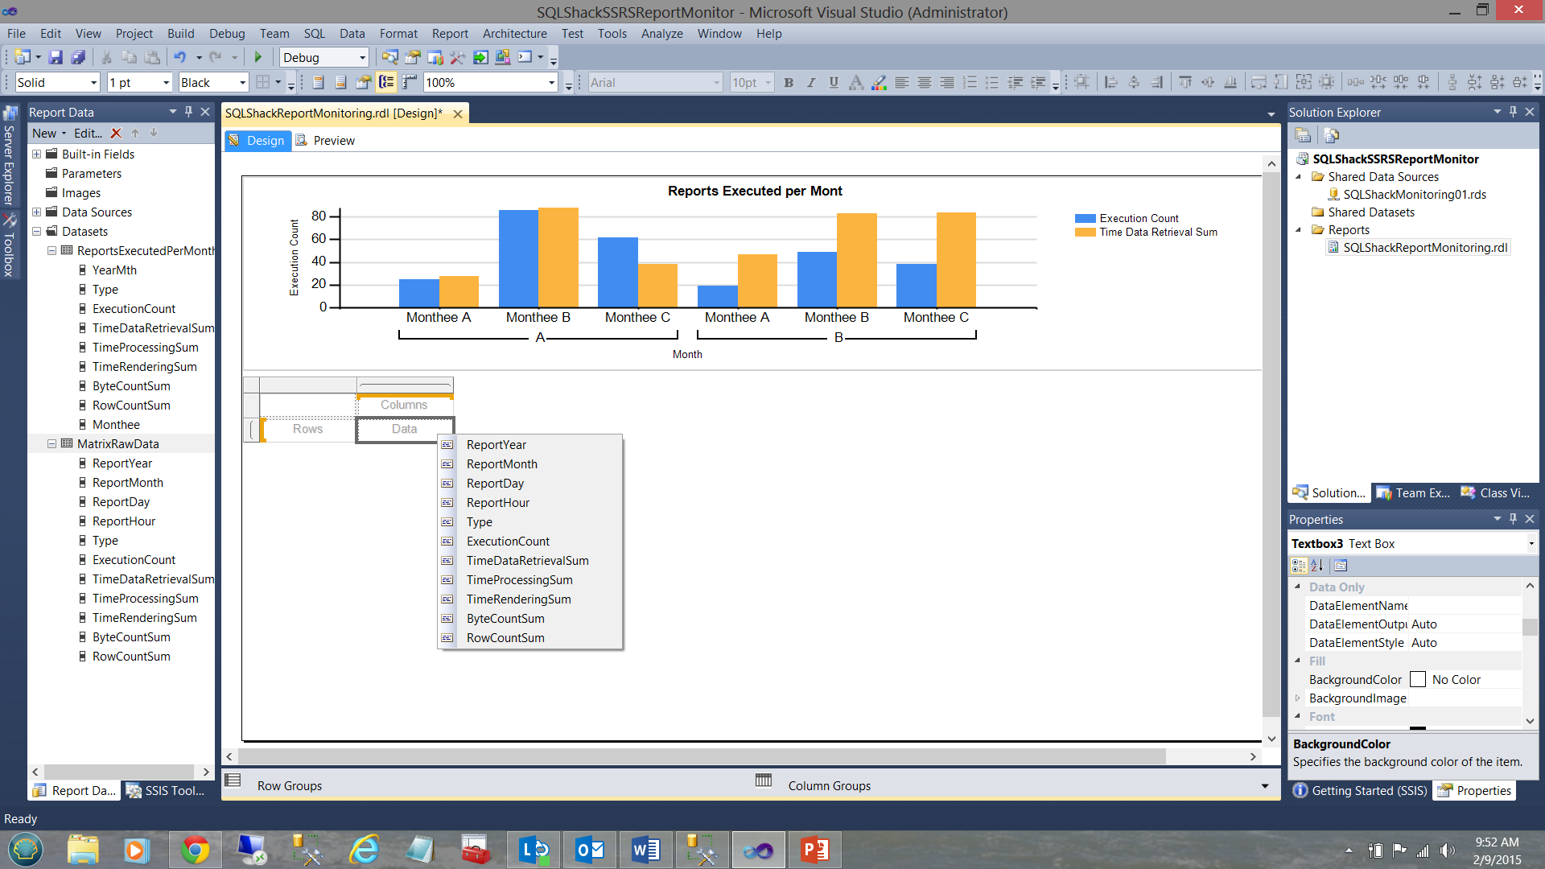Viewport: 1545px width, 869px height.
Task: Click the BackgroundColor No Color swatch
Action: tap(1418, 680)
